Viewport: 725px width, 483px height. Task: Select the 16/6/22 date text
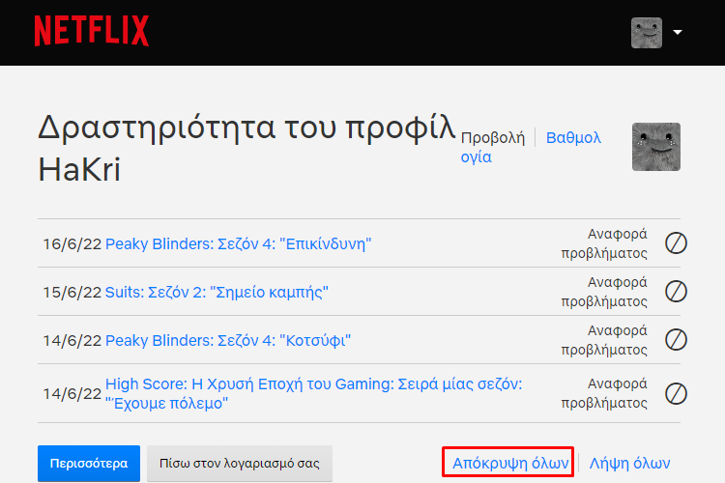pyautogui.click(x=72, y=244)
